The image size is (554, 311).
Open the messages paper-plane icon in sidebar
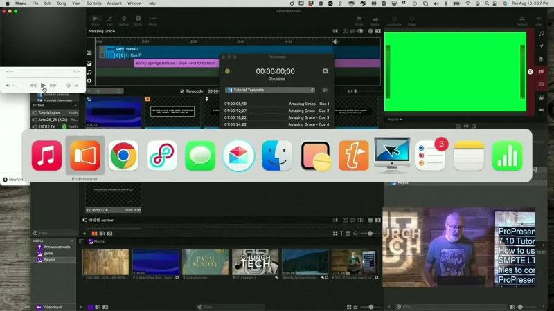pyautogui.click(x=541, y=46)
